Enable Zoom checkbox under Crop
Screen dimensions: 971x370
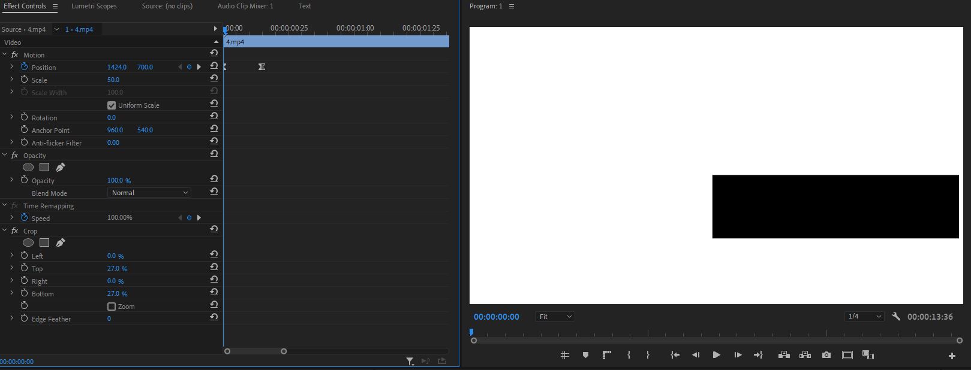pyautogui.click(x=112, y=307)
